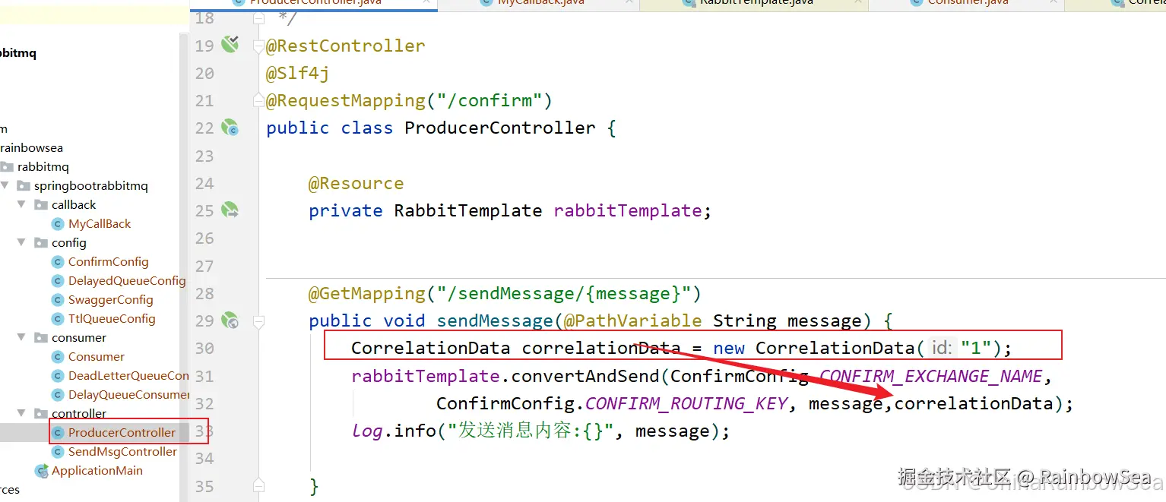This screenshot has height=502, width=1166.
Task: Click the gutter bean icon beside @RestController
Action: pos(230,44)
